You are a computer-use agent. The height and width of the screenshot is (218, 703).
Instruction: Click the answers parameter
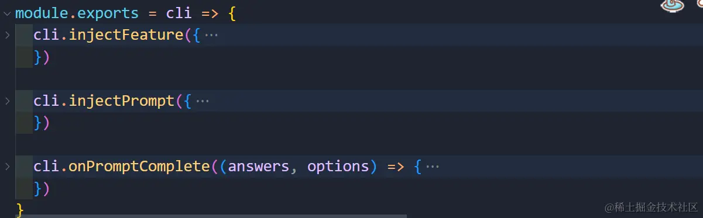[259, 167]
